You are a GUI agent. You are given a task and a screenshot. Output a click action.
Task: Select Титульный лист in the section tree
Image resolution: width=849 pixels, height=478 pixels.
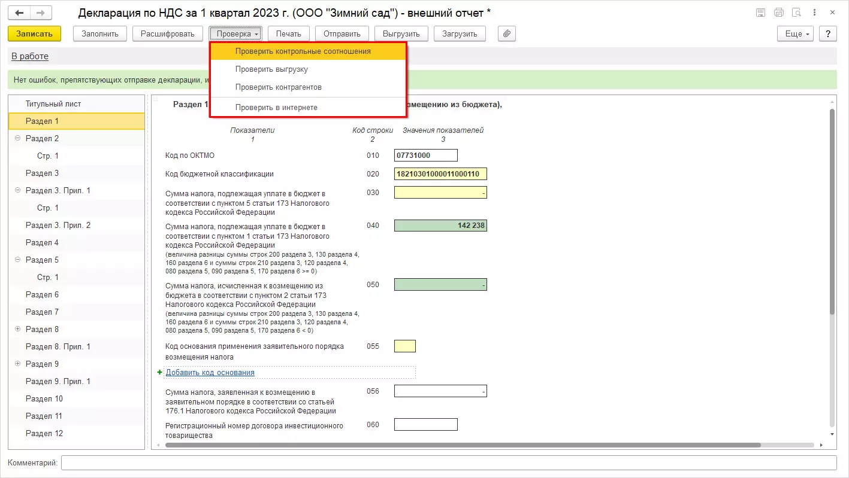pyautogui.click(x=77, y=104)
